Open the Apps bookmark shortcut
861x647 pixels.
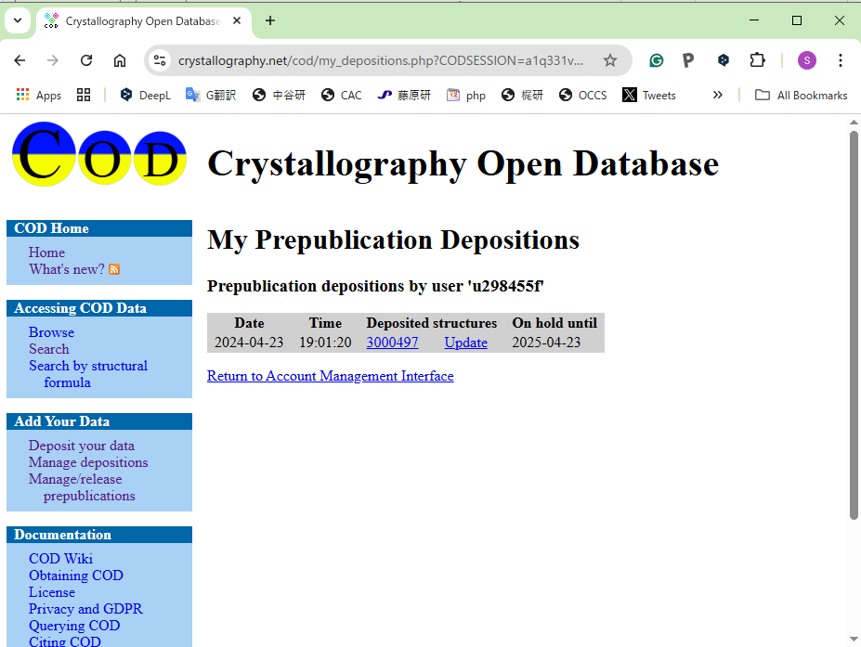[39, 95]
